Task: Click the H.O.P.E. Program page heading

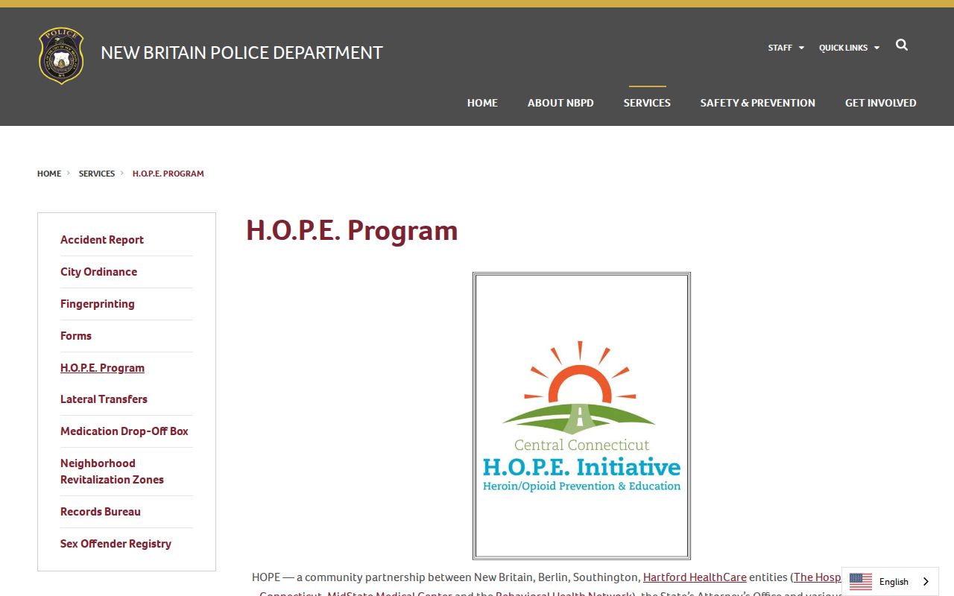Action: (352, 231)
